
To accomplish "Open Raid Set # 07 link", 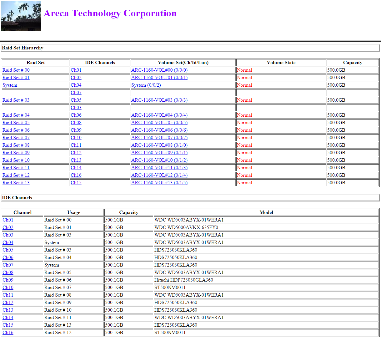I will [x=16, y=138].
